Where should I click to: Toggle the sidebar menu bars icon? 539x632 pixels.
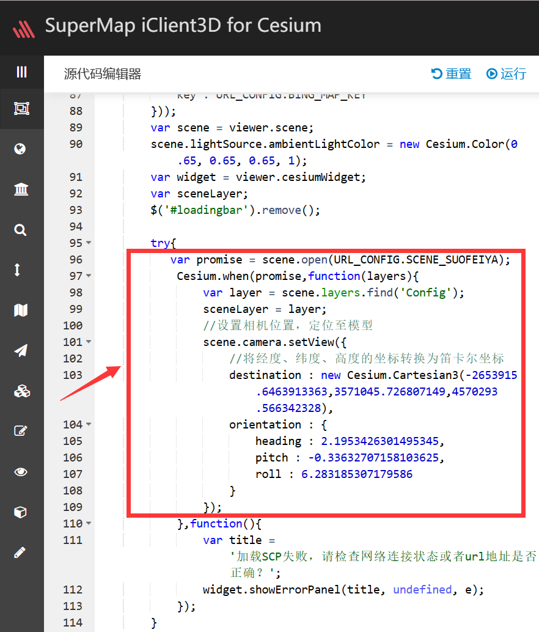click(x=21, y=72)
